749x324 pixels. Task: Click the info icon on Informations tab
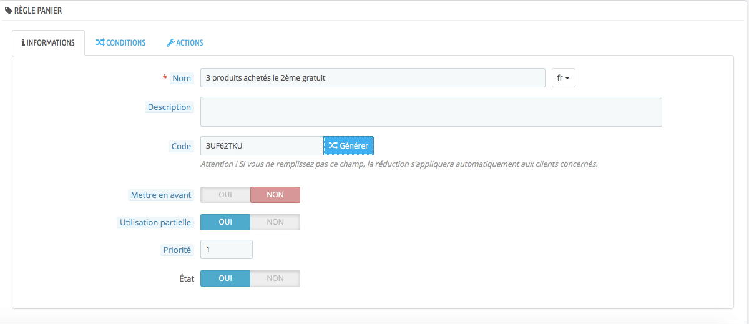tap(24, 43)
